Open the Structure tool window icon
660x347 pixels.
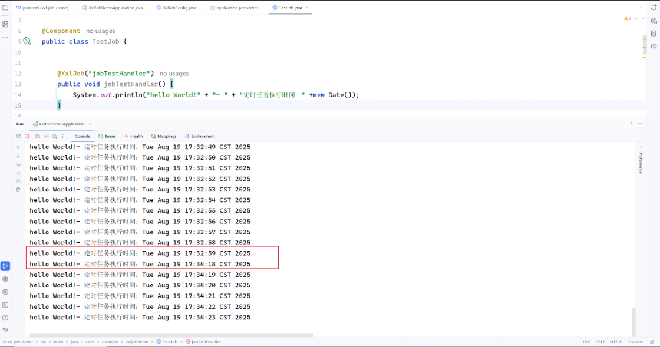tap(5, 24)
